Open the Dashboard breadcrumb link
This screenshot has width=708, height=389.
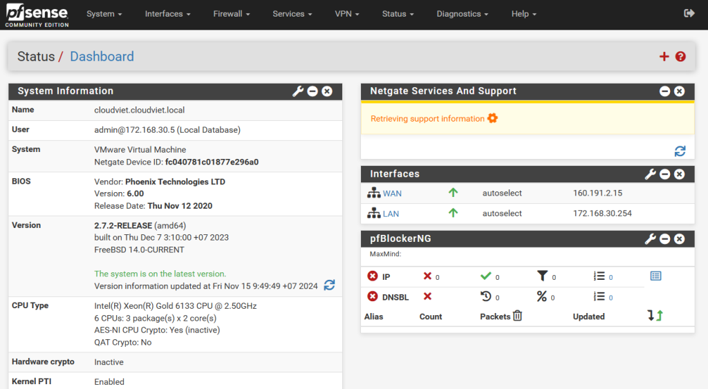(102, 57)
